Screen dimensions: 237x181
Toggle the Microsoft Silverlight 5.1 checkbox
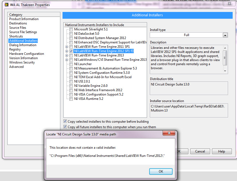pos(71,29)
